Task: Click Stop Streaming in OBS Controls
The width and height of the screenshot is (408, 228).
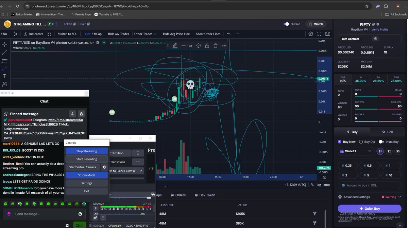Action: [x=87, y=151]
